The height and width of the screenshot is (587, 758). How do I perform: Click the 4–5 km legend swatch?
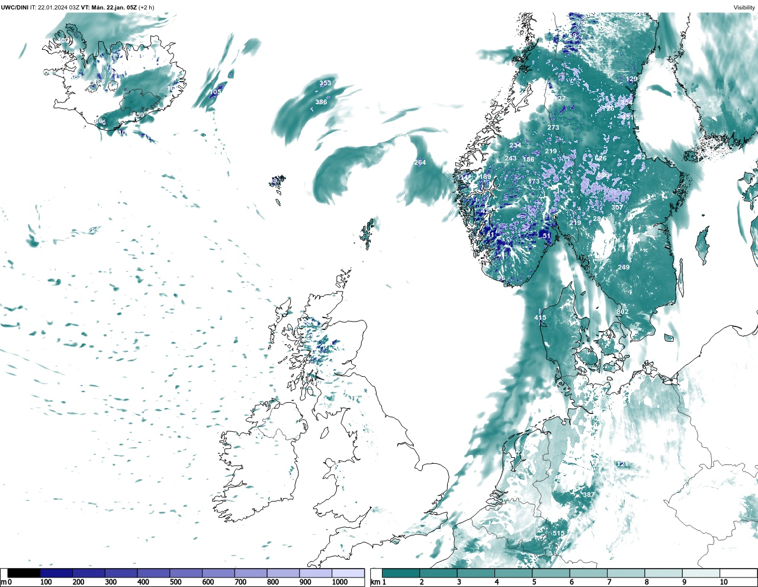click(x=513, y=573)
